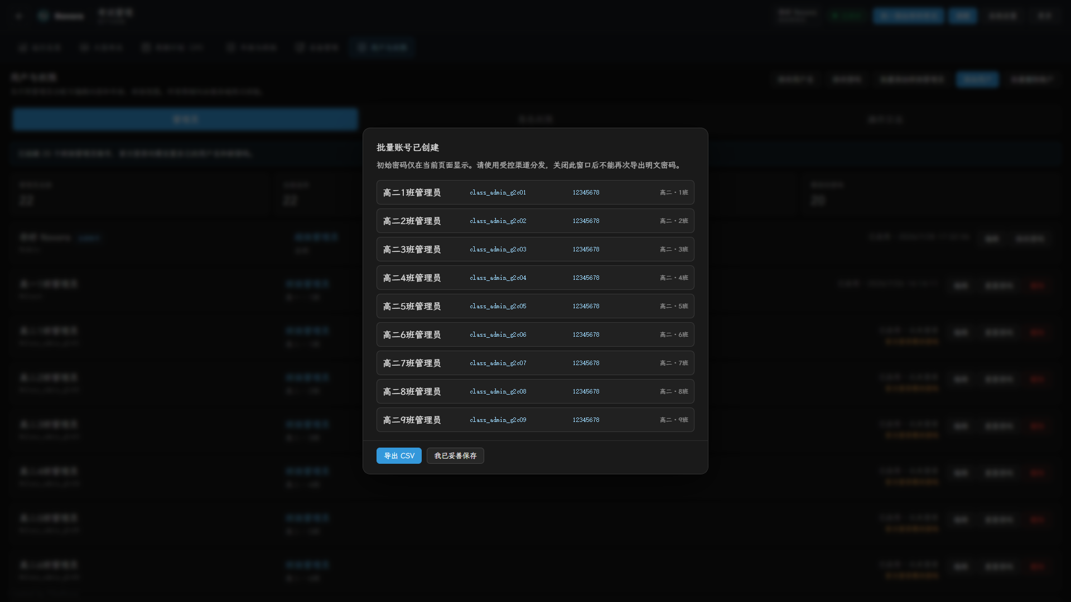Viewport: 1071px width, 602px height.
Task: Click the 高二5班管理员 account row
Action: (535, 306)
